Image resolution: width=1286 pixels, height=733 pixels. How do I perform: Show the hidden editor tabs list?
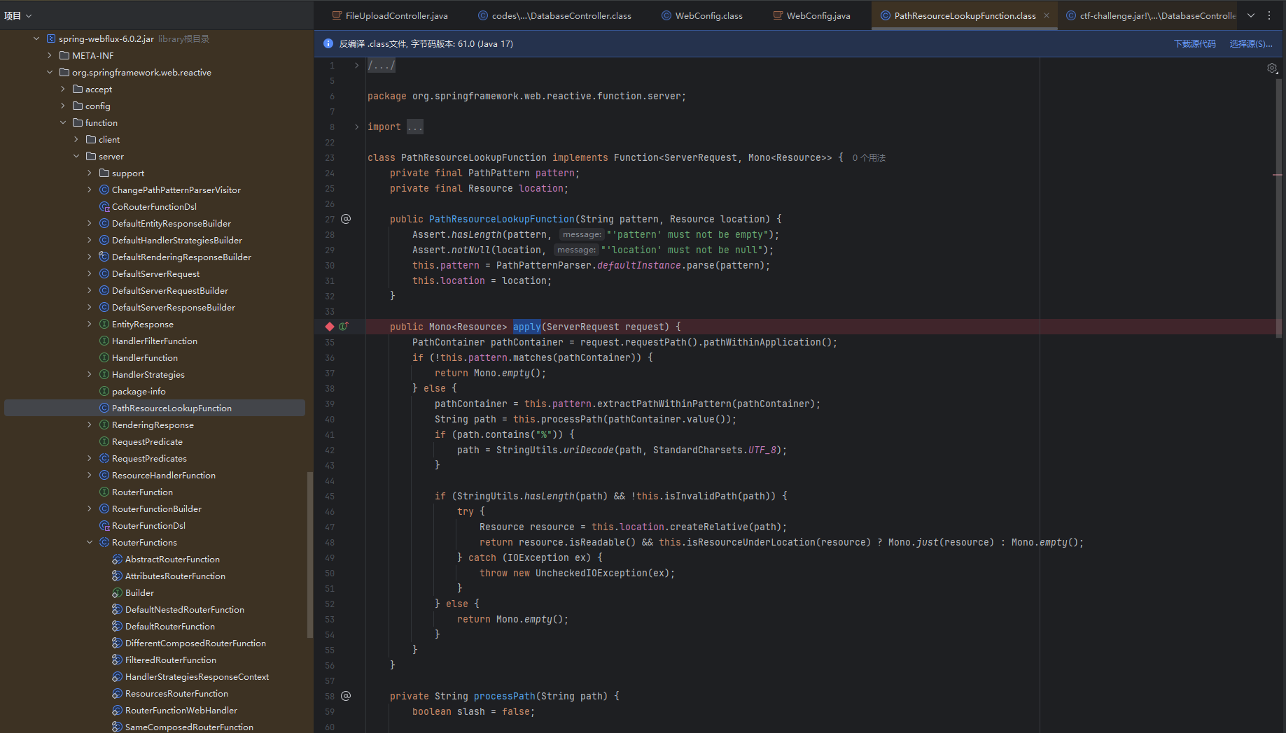pos(1251,15)
